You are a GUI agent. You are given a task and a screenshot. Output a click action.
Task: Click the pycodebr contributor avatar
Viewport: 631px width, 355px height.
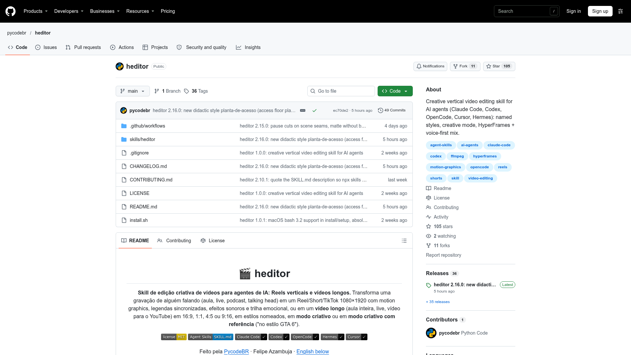tap(431, 333)
